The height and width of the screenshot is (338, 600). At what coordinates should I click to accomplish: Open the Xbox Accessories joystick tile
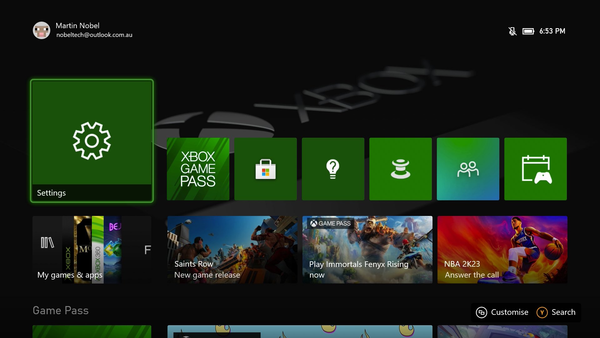click(400, 169)
